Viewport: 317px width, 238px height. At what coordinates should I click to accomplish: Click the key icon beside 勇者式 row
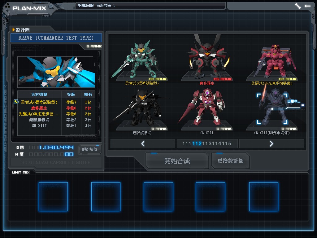pos(16,102)
